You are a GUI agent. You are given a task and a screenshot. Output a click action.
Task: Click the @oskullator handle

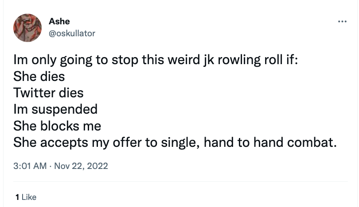tap(71, 33)
